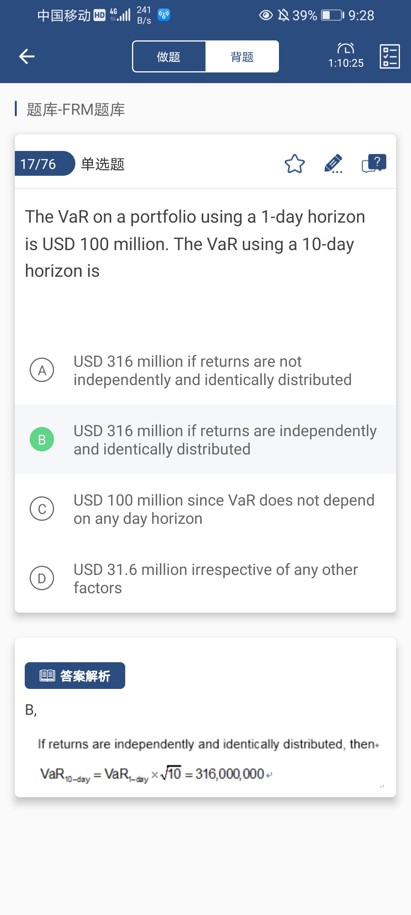This screenshot has width=411, height=915.
Task: Switch to the 背题 tab
Action: 242,56
